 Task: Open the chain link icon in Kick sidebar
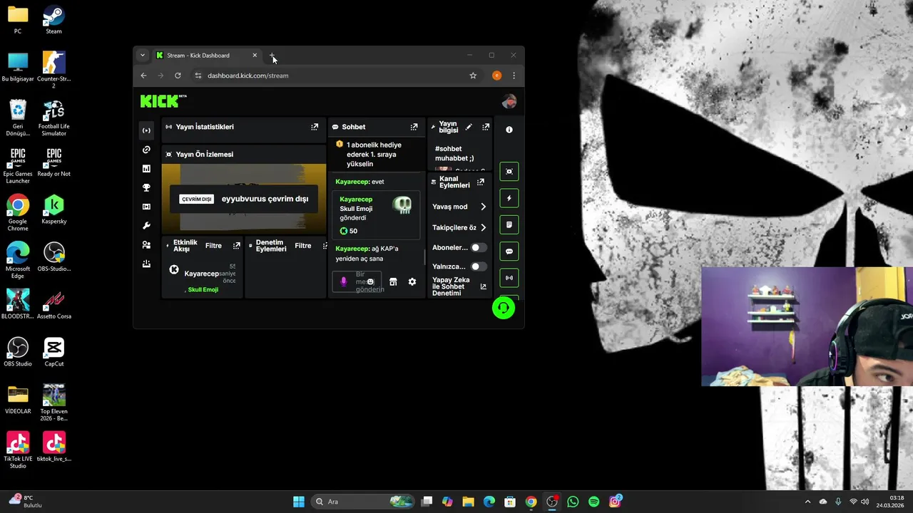click(x=146, y=150)
